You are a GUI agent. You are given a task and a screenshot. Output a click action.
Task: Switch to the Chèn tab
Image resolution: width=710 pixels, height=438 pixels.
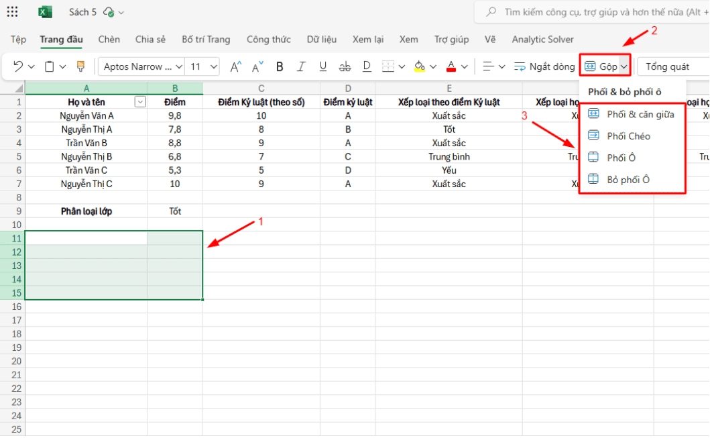pos(109,40)
